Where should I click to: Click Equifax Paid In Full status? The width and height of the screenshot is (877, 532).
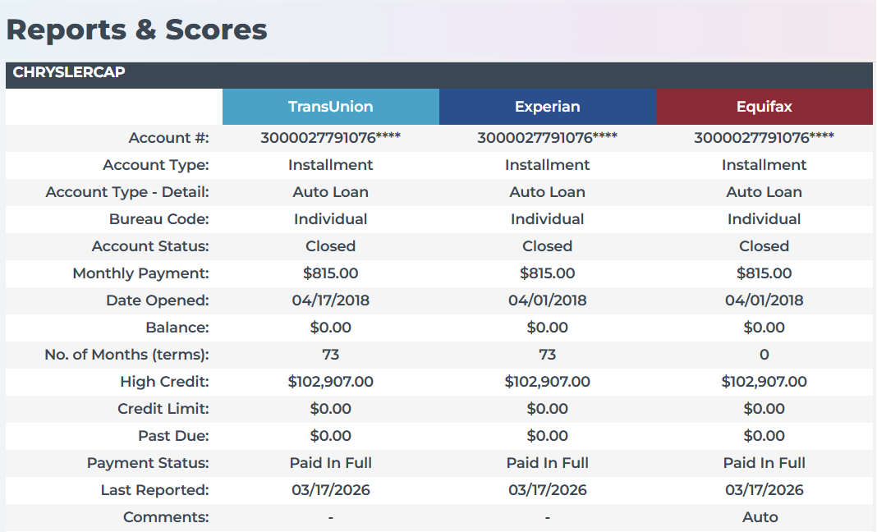tap(764, 463)
